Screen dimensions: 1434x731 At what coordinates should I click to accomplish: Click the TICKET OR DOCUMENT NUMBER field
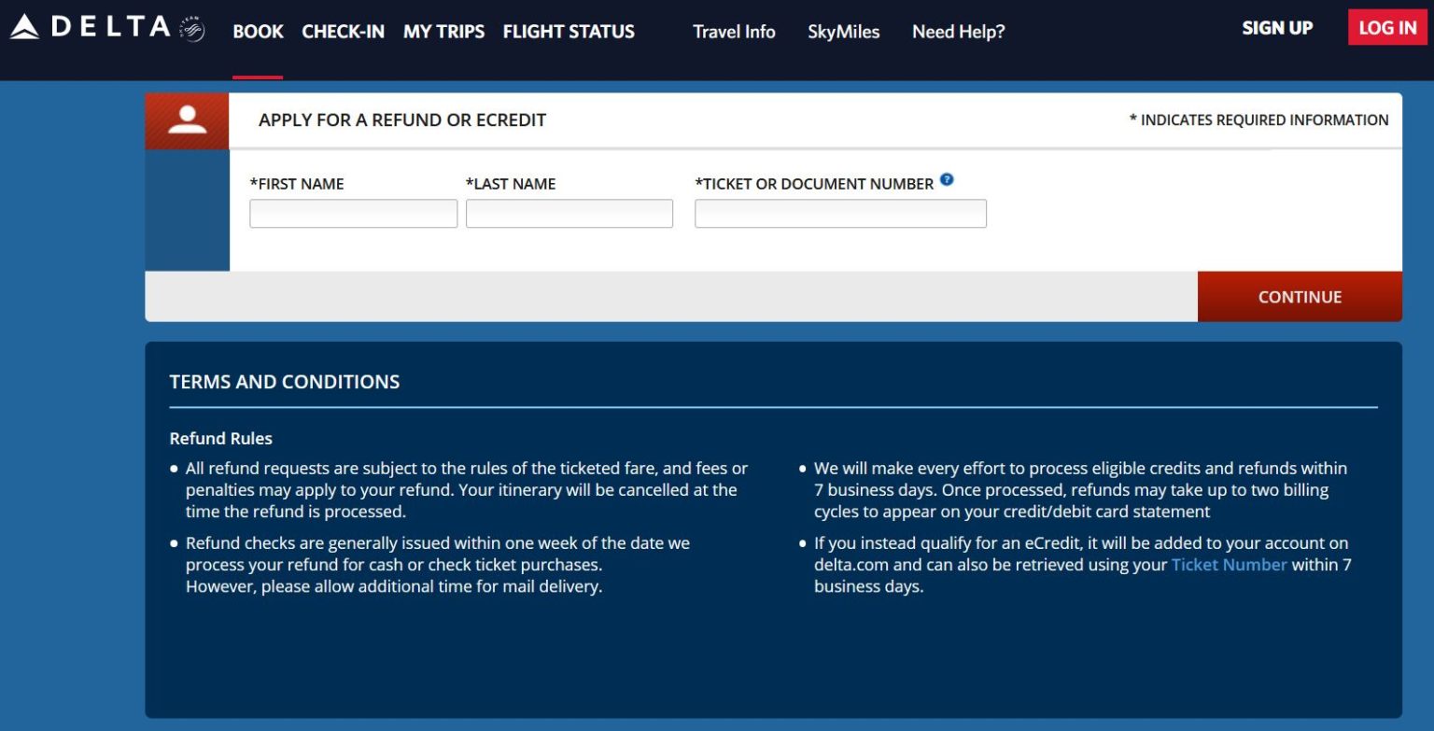[839, 213]
